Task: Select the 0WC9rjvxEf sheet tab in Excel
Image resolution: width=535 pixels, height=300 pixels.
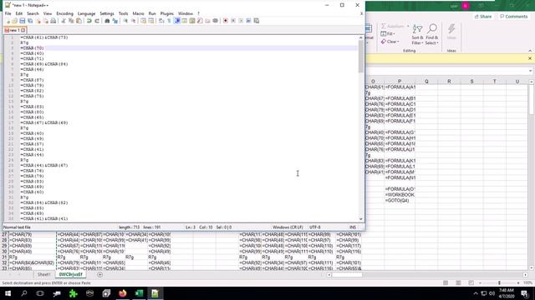Action: click(x=70, y=274)
